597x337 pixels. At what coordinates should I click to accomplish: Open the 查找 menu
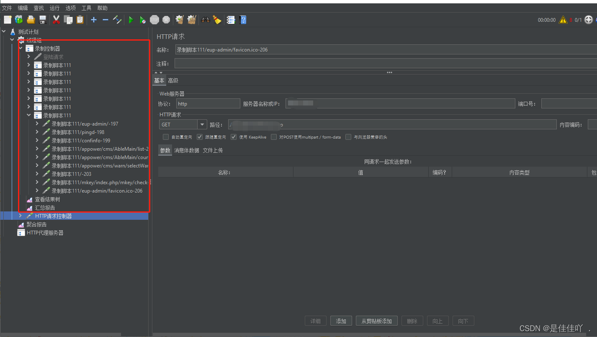39,8
